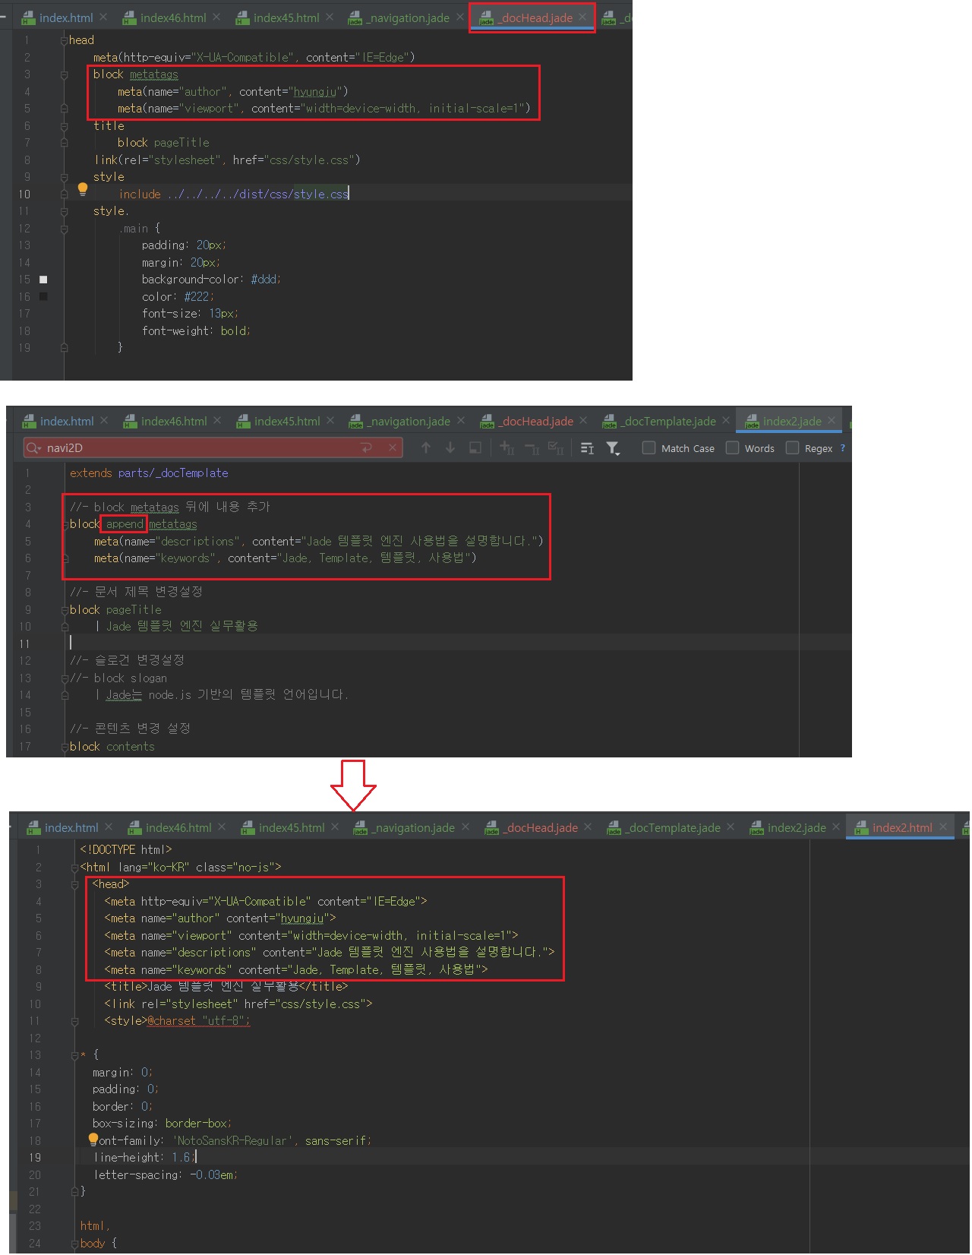The height and width of the screenshot is (1255, 972).
Task: Enable the Regex checkbox
Action: tap(792, 448)
